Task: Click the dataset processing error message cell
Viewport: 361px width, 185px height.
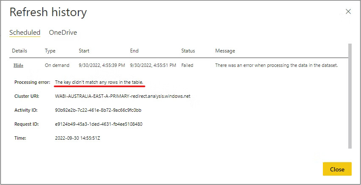Action: tap(276, 66)
